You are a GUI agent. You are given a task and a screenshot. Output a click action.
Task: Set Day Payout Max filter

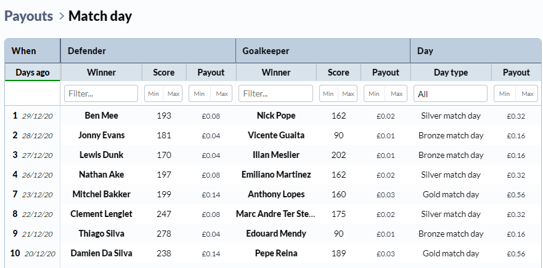click(528, 93)
